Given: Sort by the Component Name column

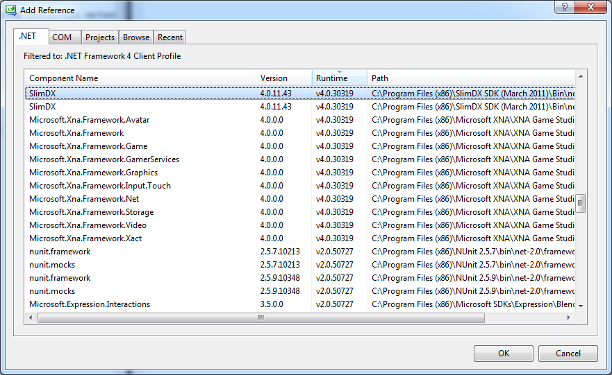Looking at the screenshot, I should coord(140,78).
